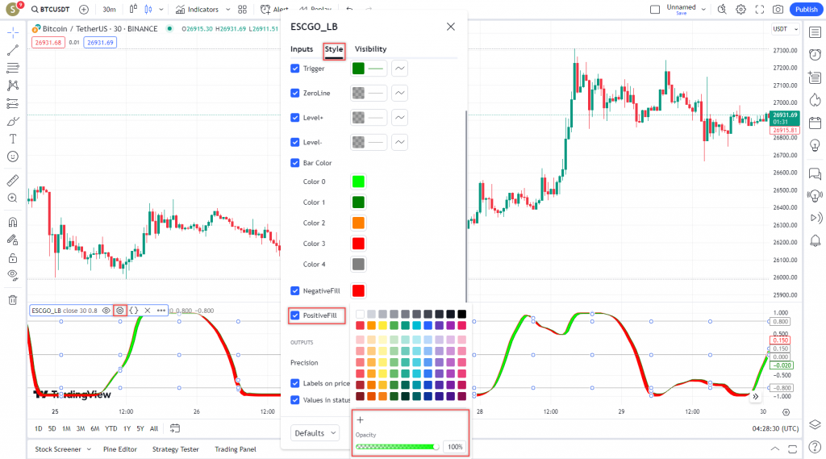Viewport: 826px width, 459px height.
Task: Open the go to date calendar
Action: (x=175, y=428)
